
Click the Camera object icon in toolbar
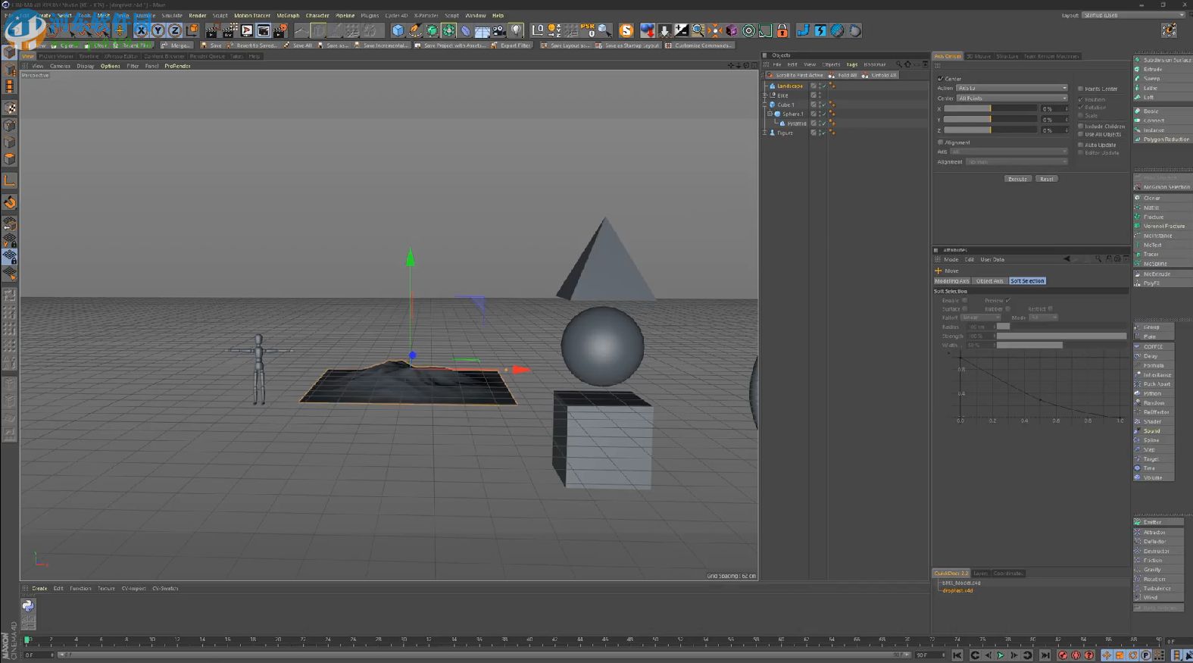499,30
